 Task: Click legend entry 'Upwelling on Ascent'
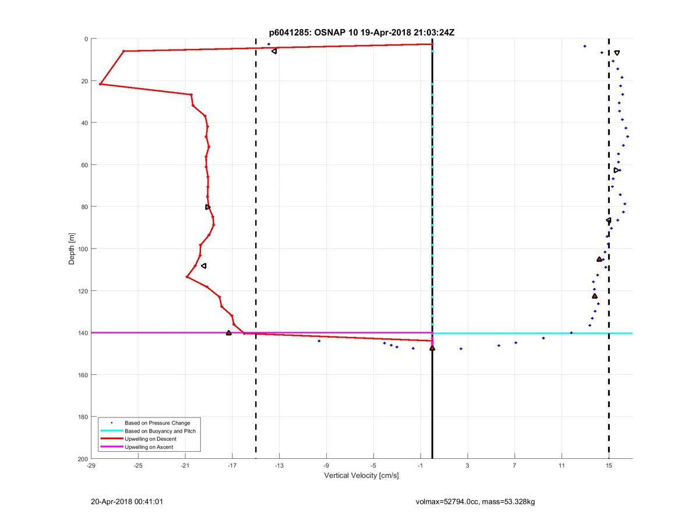149,447
